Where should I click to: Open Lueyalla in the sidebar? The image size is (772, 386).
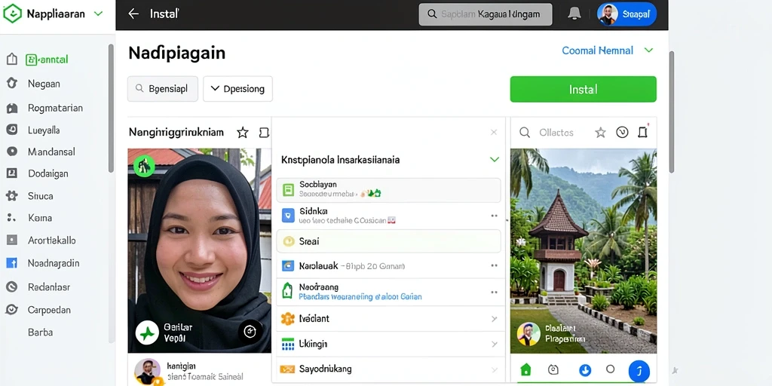click(x=44, y=130)
